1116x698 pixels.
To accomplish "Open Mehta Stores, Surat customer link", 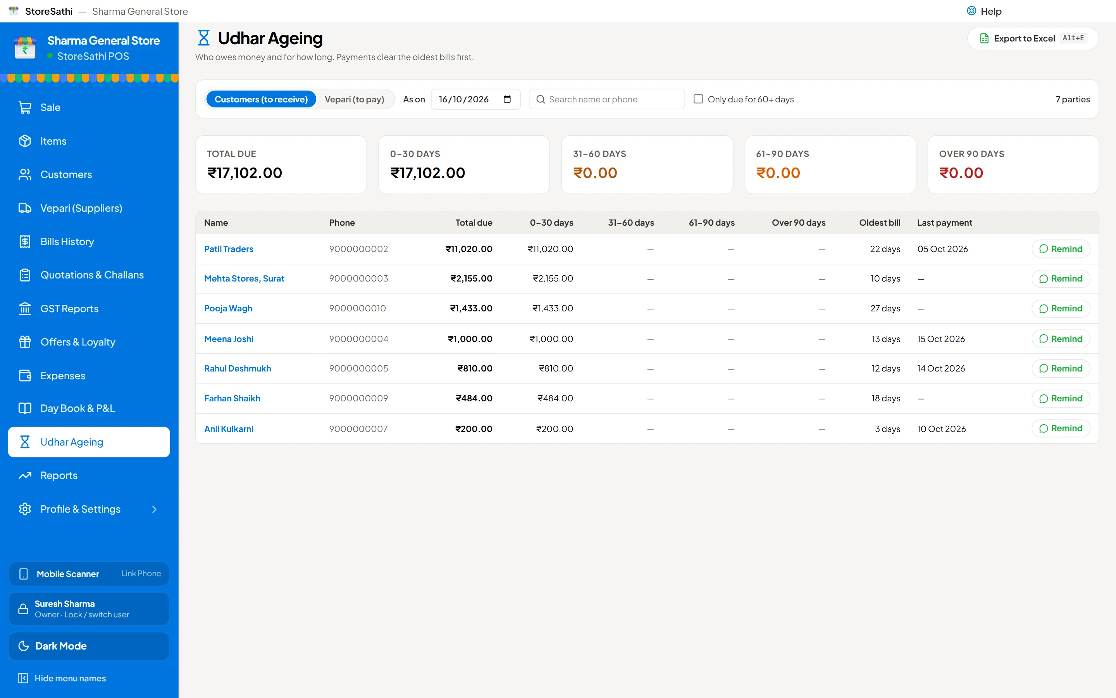I will click(x=244, y=278).
